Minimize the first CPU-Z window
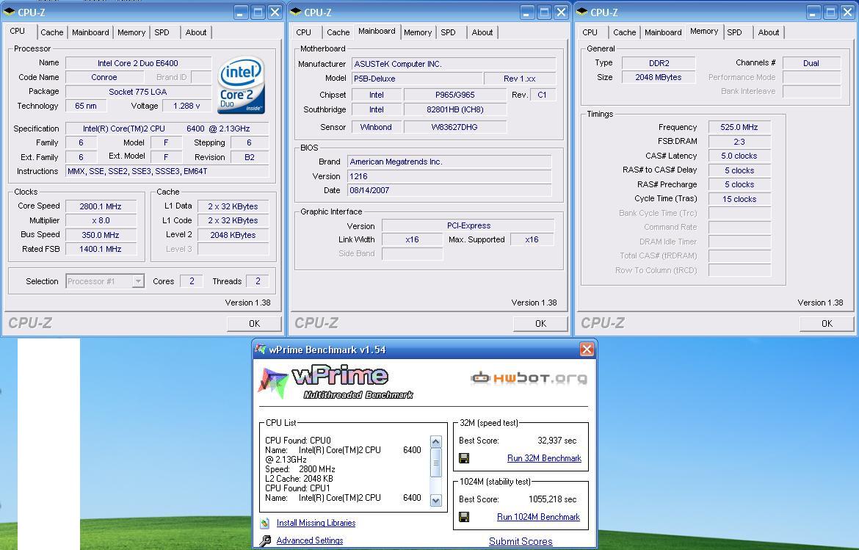The height and width of the screenshot is (550, 859). (x=241, y=12)
